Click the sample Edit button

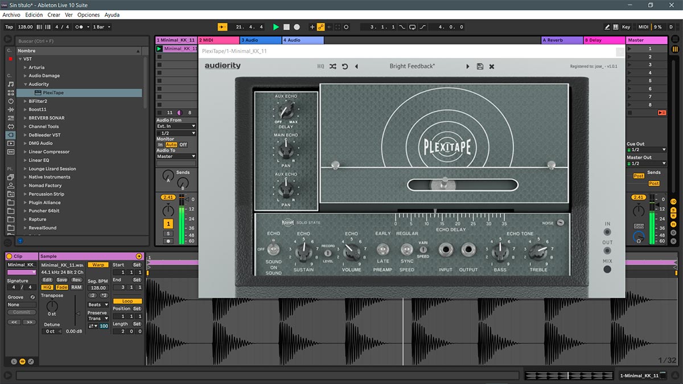pos(47,280)
